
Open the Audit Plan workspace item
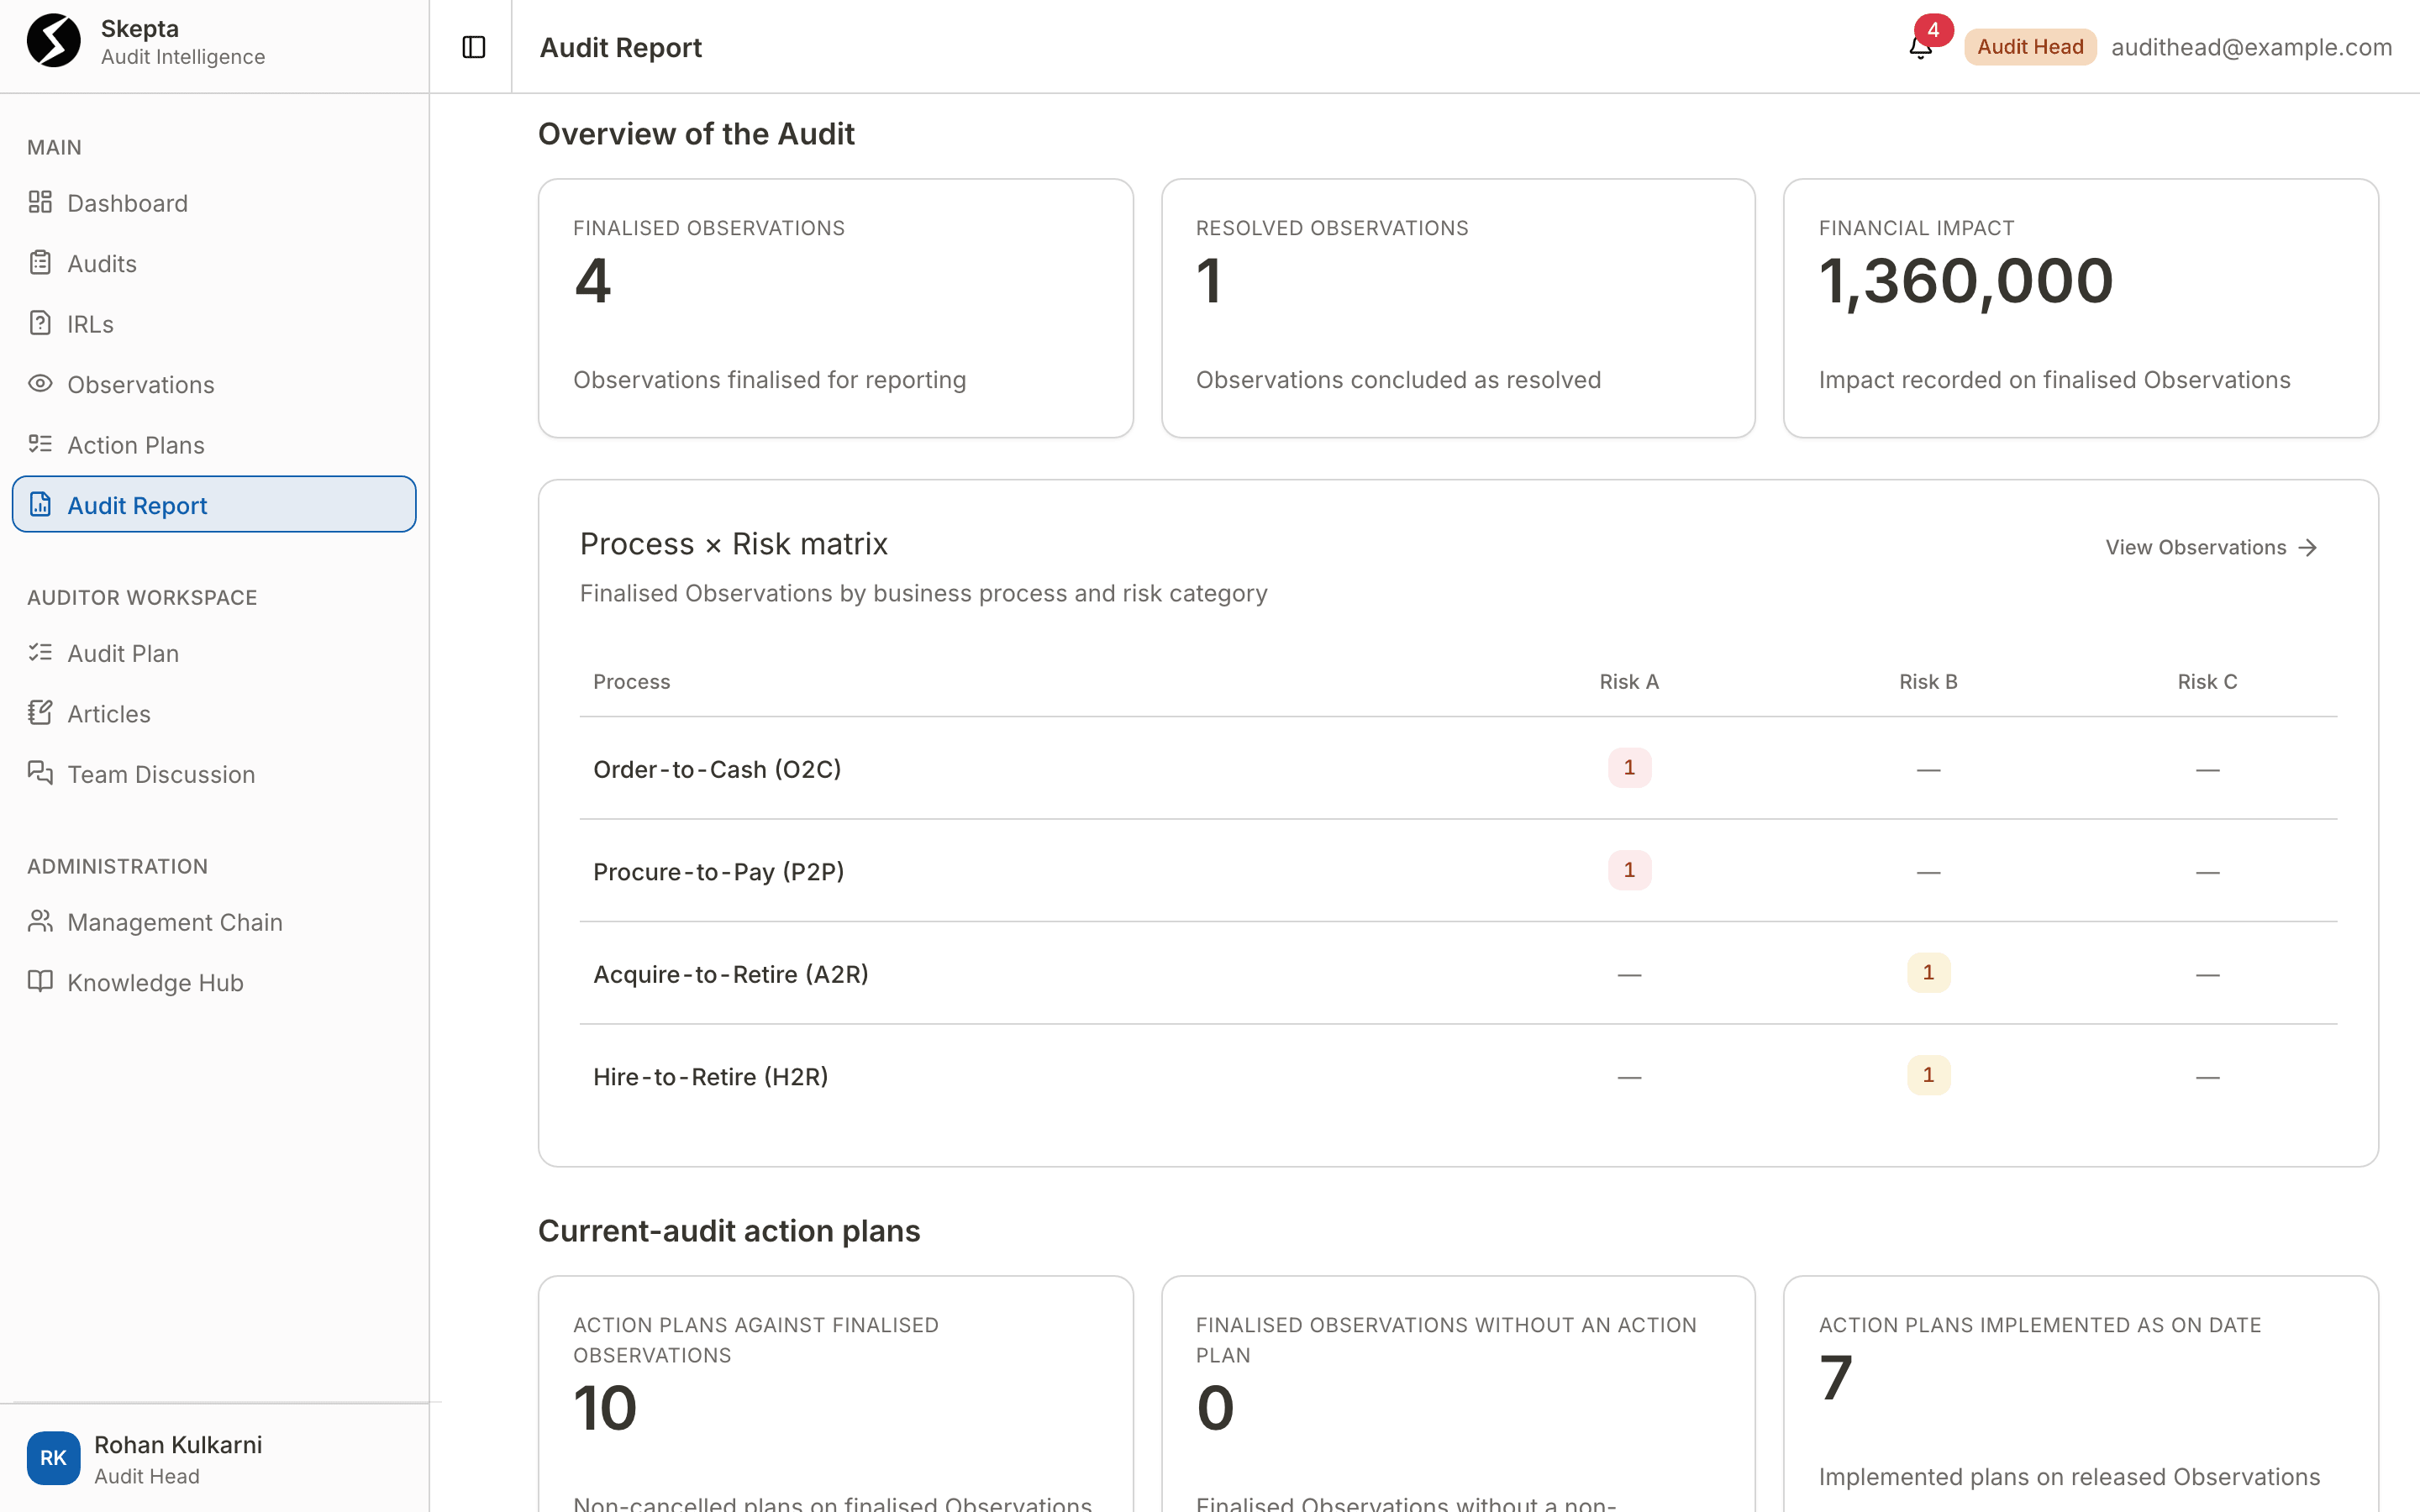tap(214, 653)
